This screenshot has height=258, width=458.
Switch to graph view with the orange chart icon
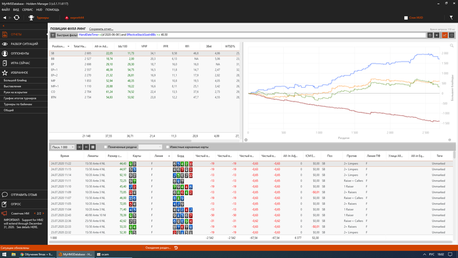(x=445, y=35)
